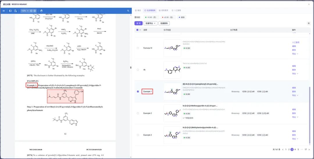Screen dimensions: 314x159
Task: Close the WO2018140648A1 comparison dialog
Action: (x=309, y=4)
